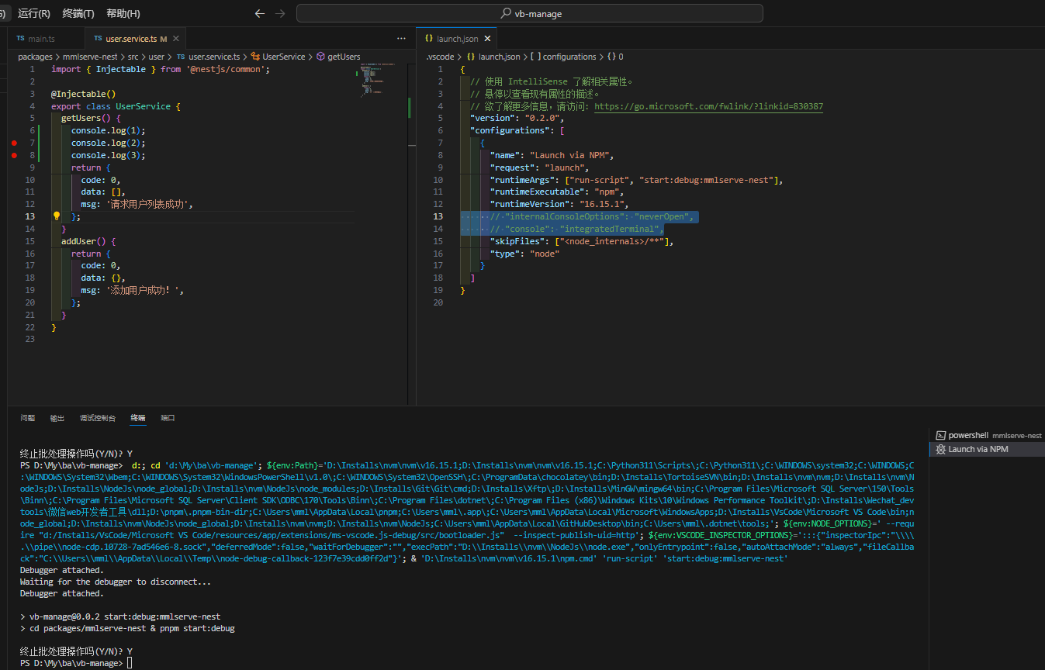Viewport: 1045px width, 670px height.
Task: Select the launch.json editor tab
Action: click(457, 38)
